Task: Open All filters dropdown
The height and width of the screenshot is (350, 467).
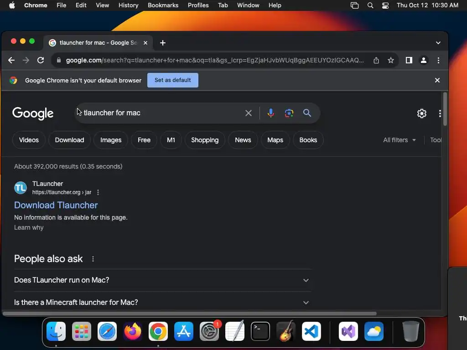Action: coord(400,140)
